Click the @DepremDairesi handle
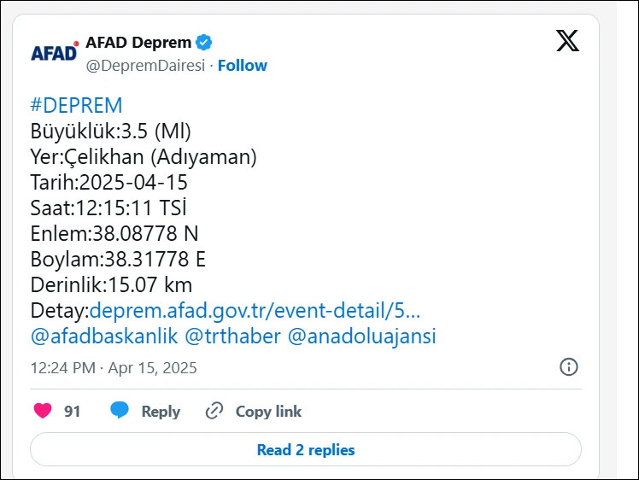Screen dimensions: 639x480 tap(145, 66)
